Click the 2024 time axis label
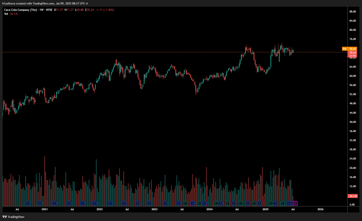The width and height of the screenshot is (362, 221). click(209, 209)
